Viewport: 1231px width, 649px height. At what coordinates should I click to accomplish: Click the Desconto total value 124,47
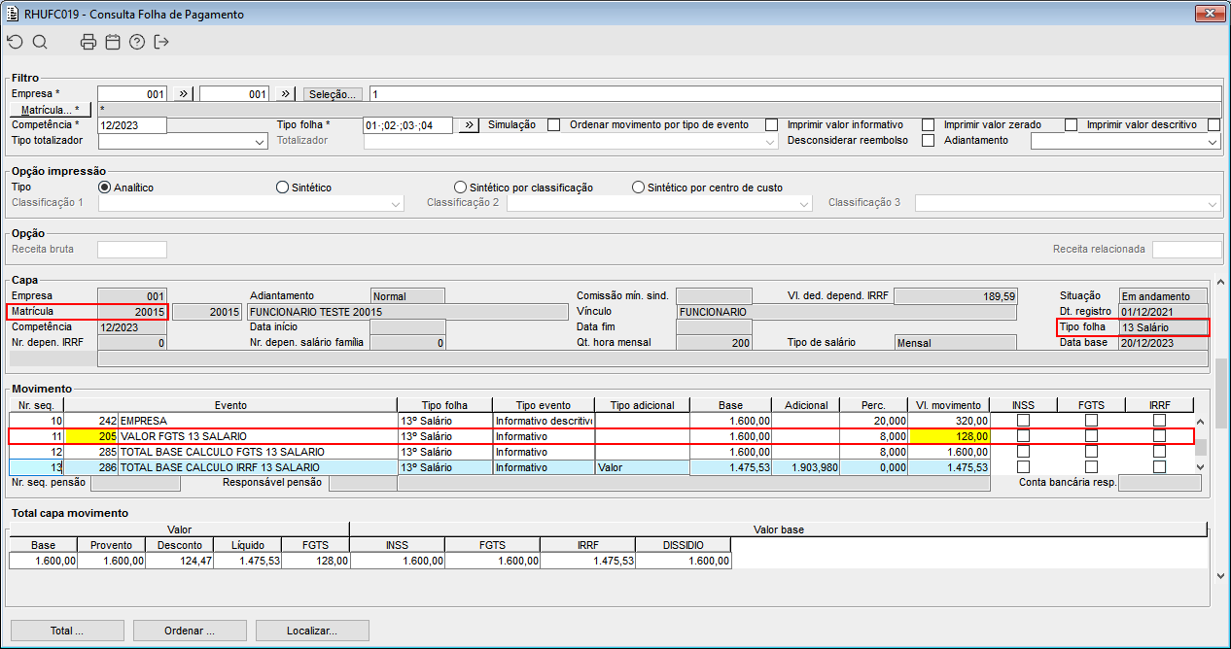pyautogui.click(x=179, y=561)
